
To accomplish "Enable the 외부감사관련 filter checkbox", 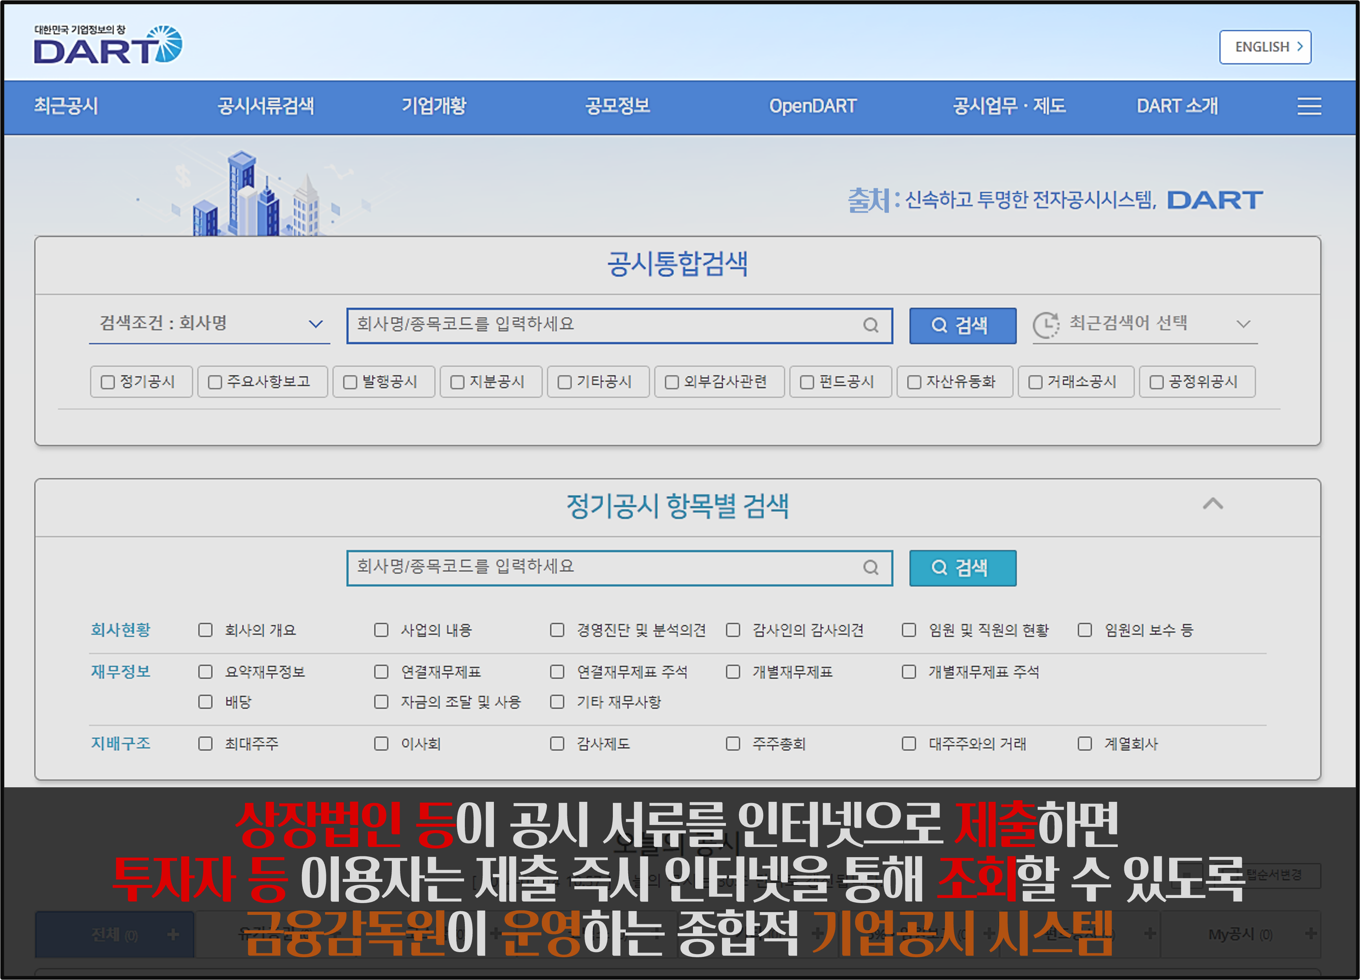I will (672, 382).
